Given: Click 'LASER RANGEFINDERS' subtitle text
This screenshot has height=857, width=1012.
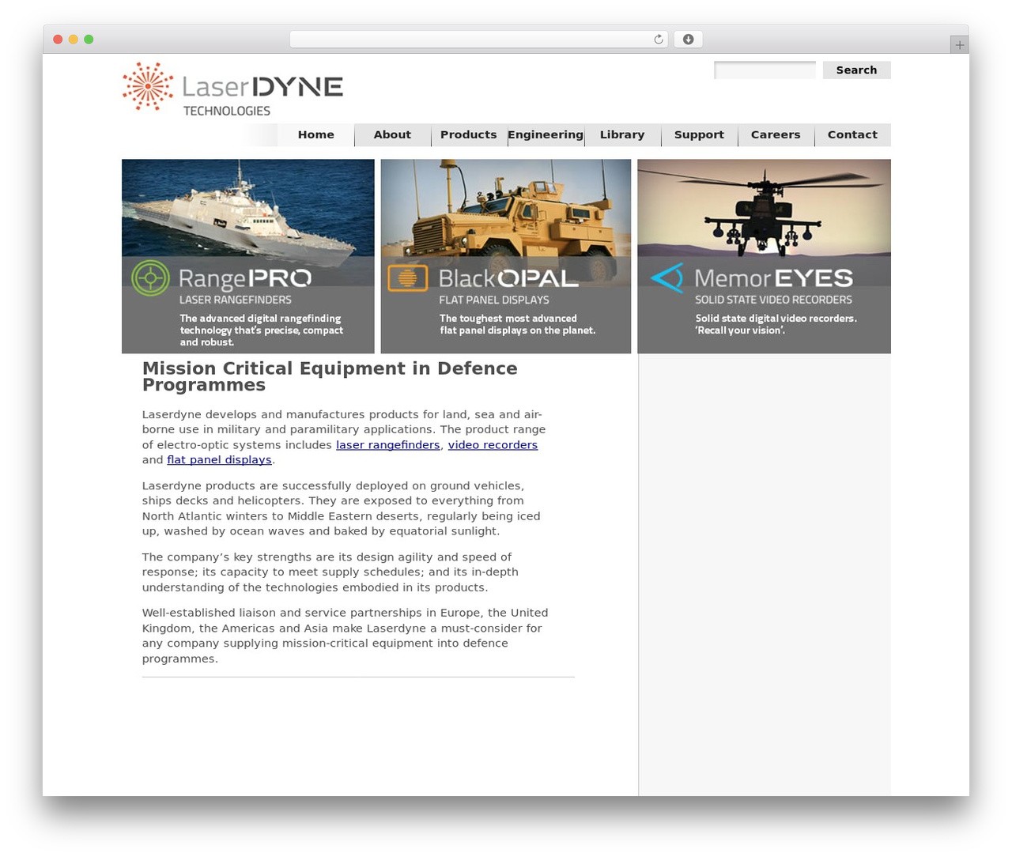Looking at the screenshot, I should (236, 300).
